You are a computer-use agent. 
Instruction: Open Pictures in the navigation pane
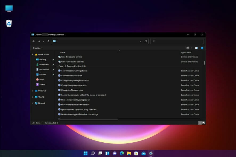43,75
